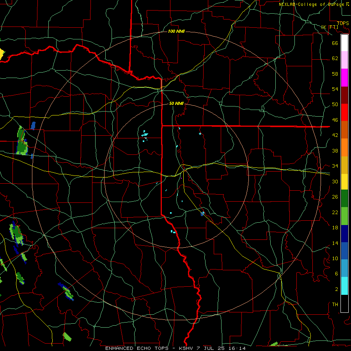Click the '42' legend value
This screenshot has width=351, height=351.
tap(335, 135)
